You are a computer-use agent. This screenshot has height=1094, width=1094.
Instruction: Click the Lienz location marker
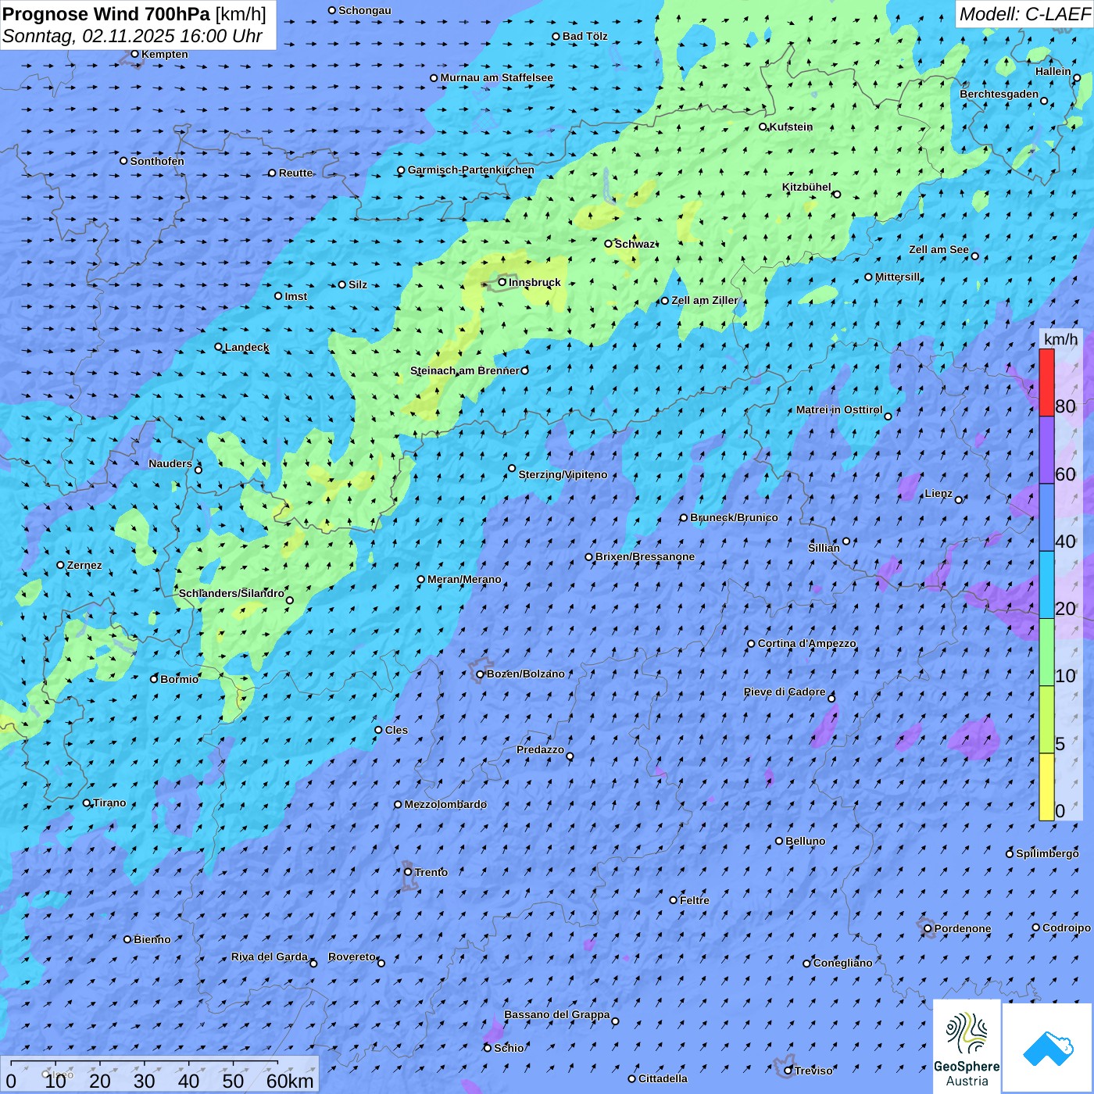coord(959,500)
